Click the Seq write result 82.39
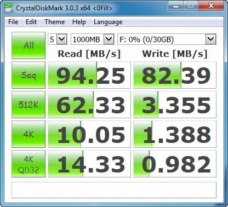 click(x=175, y=75)
